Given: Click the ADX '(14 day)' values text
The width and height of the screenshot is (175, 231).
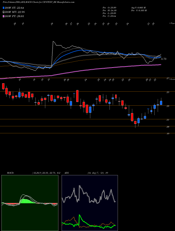Looking at the screenshot, I should pyautogui.click(x=98, y=173).
